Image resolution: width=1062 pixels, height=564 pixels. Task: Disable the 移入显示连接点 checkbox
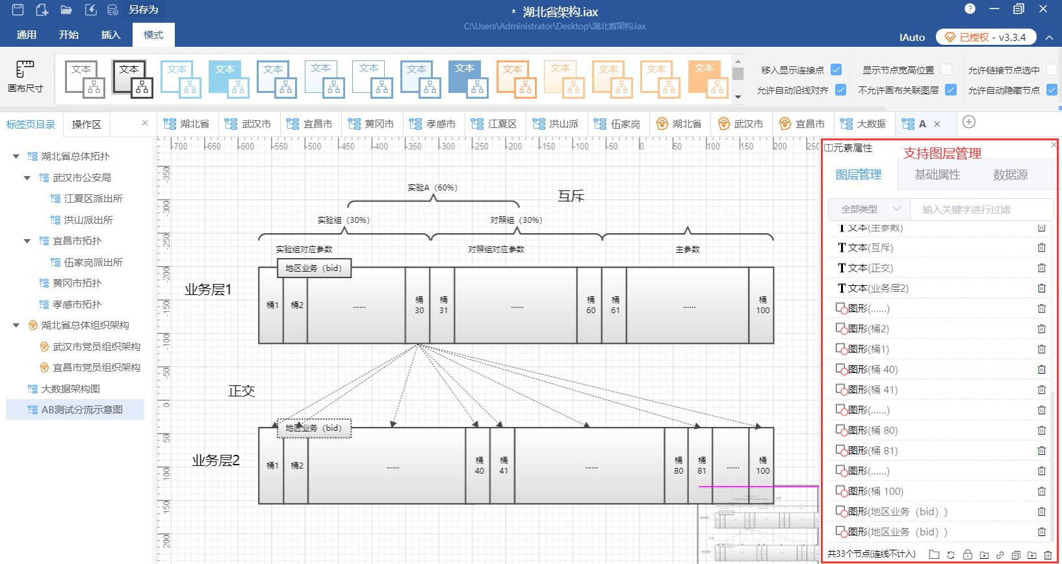click(x=836, y=70)
